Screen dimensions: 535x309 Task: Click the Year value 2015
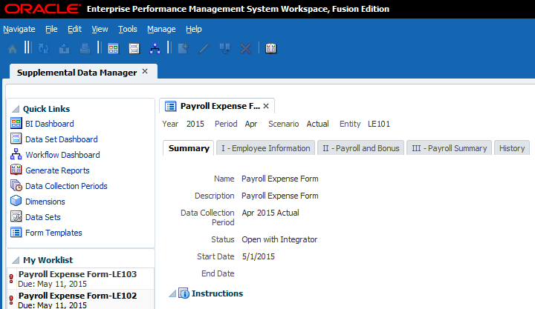[195, 124]
